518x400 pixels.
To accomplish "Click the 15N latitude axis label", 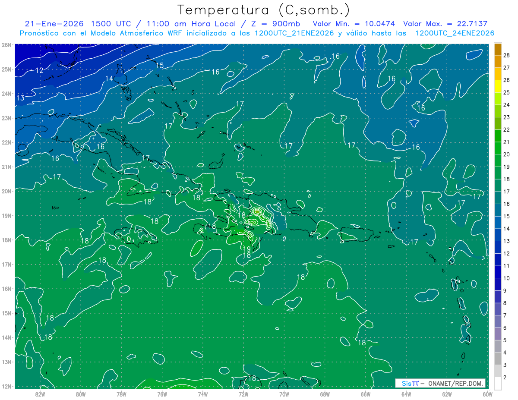I will click(x=6, y=313).
